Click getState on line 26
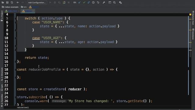The height and width of the screenshot is (110, 195). point(135,101)
